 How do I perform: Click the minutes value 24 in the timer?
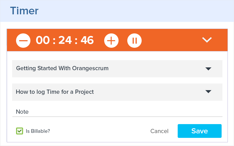65,40
